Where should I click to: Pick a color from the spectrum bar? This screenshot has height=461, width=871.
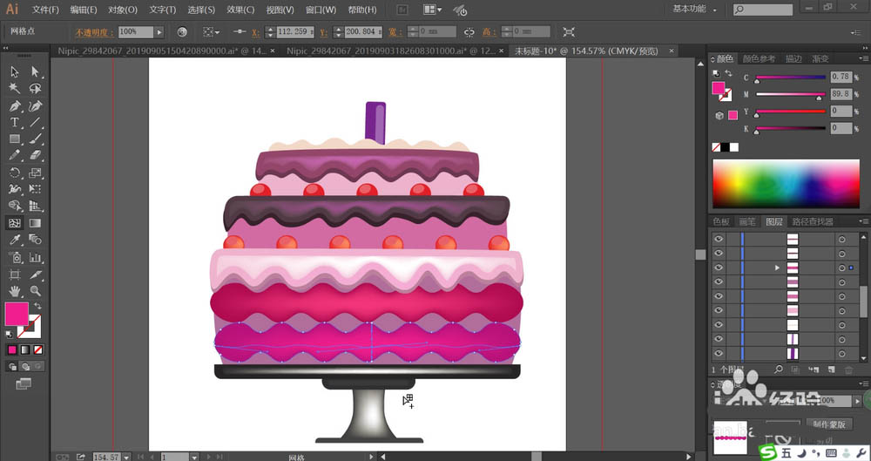(x=787, y=183)
